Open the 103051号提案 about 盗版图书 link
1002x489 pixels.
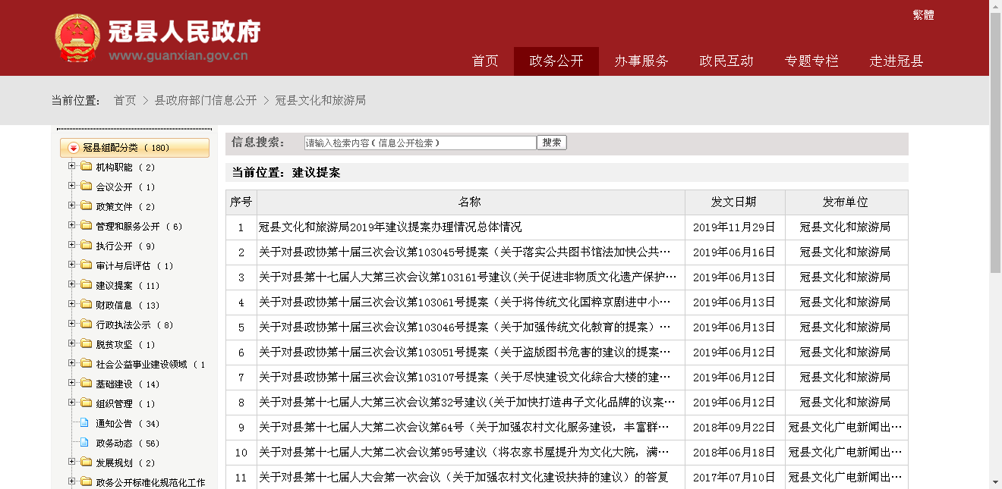(465, 352)
